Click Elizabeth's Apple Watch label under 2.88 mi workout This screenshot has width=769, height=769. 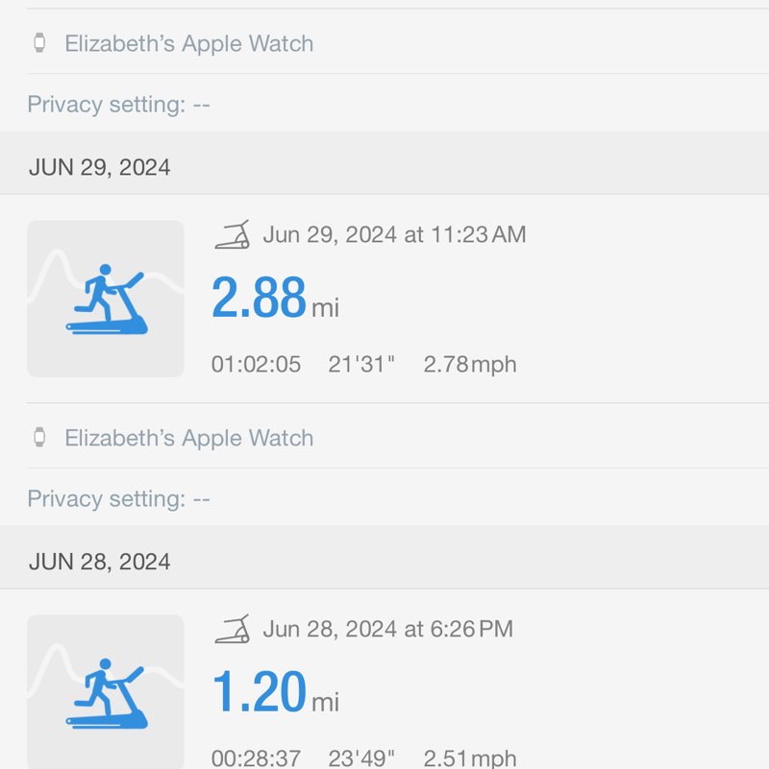tap(188, 438)
